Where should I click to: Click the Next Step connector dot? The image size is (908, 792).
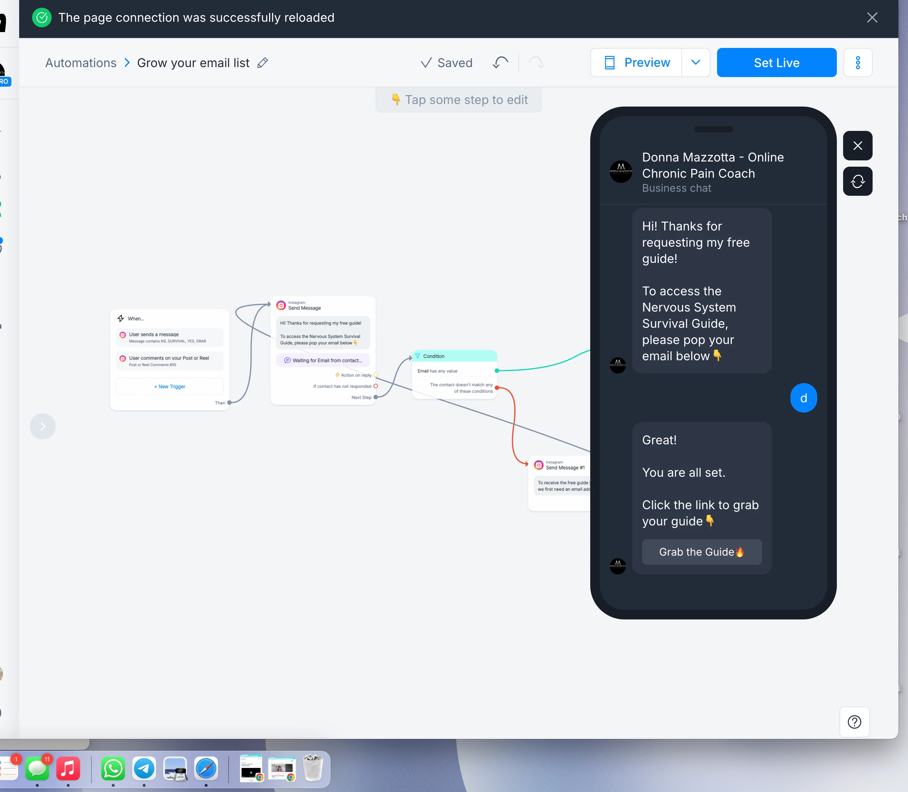pyautogui.click(x=376, y=397)
